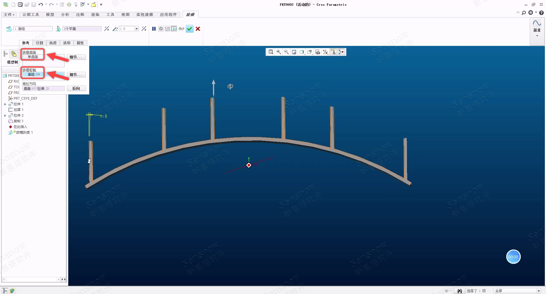Click the glasses feature preview icon
The height and width of the screenshot is (294, 546).
click(181, 29)
